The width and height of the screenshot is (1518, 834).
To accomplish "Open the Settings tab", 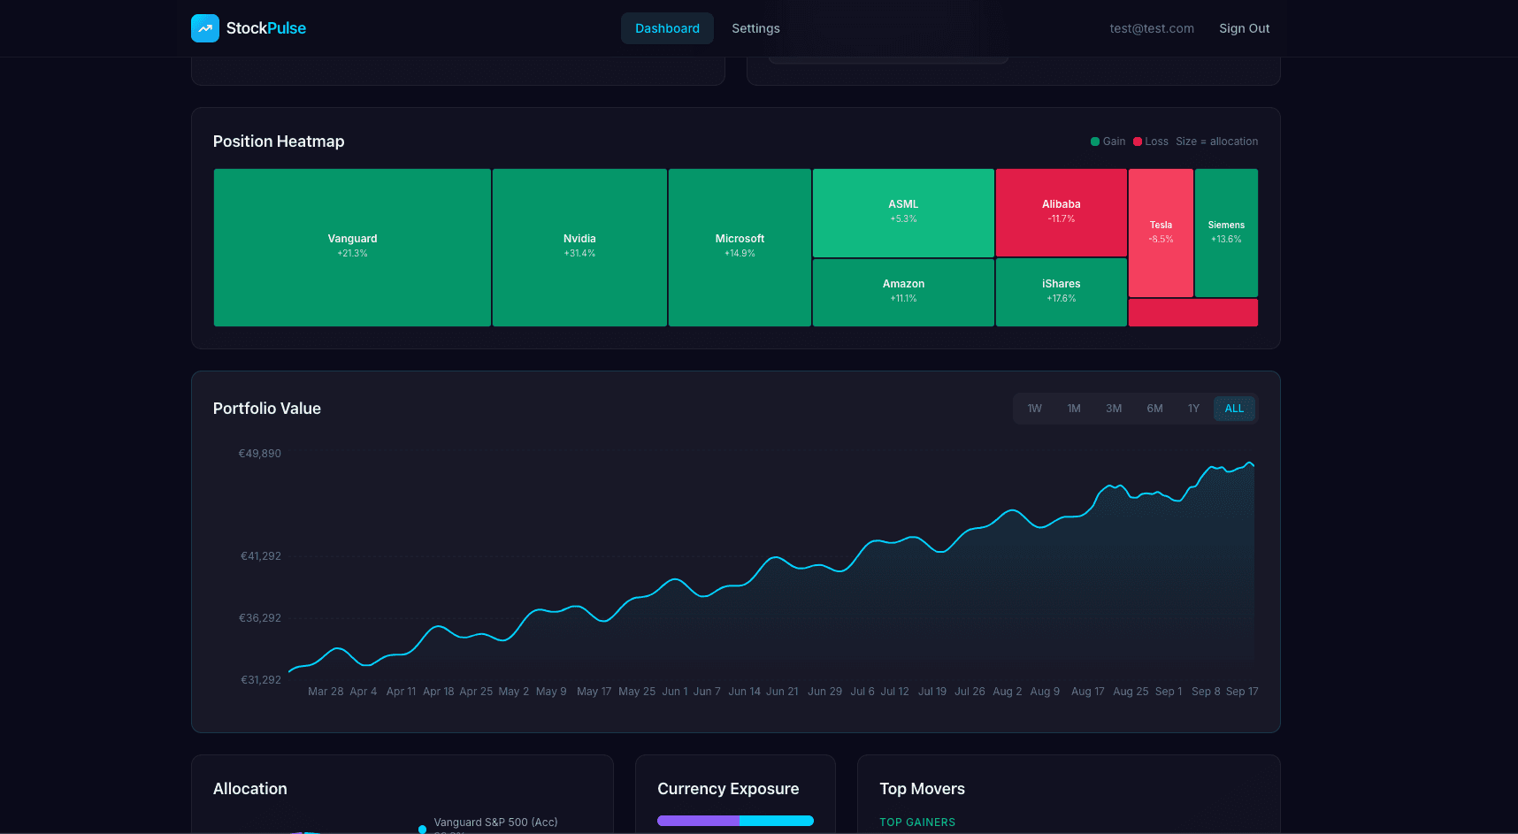I will (x=755, y=28).
